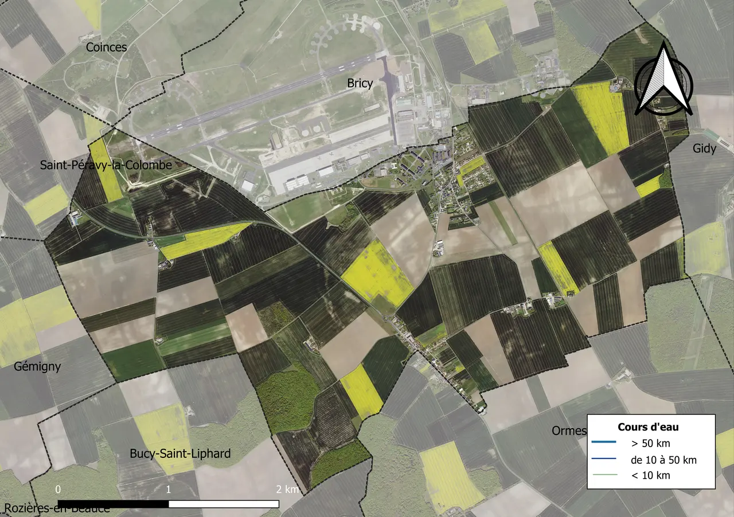The height and width of the screenshot is (517, 734).
Task: Click the '0' scale bar label
Action: tap(58, 489)
